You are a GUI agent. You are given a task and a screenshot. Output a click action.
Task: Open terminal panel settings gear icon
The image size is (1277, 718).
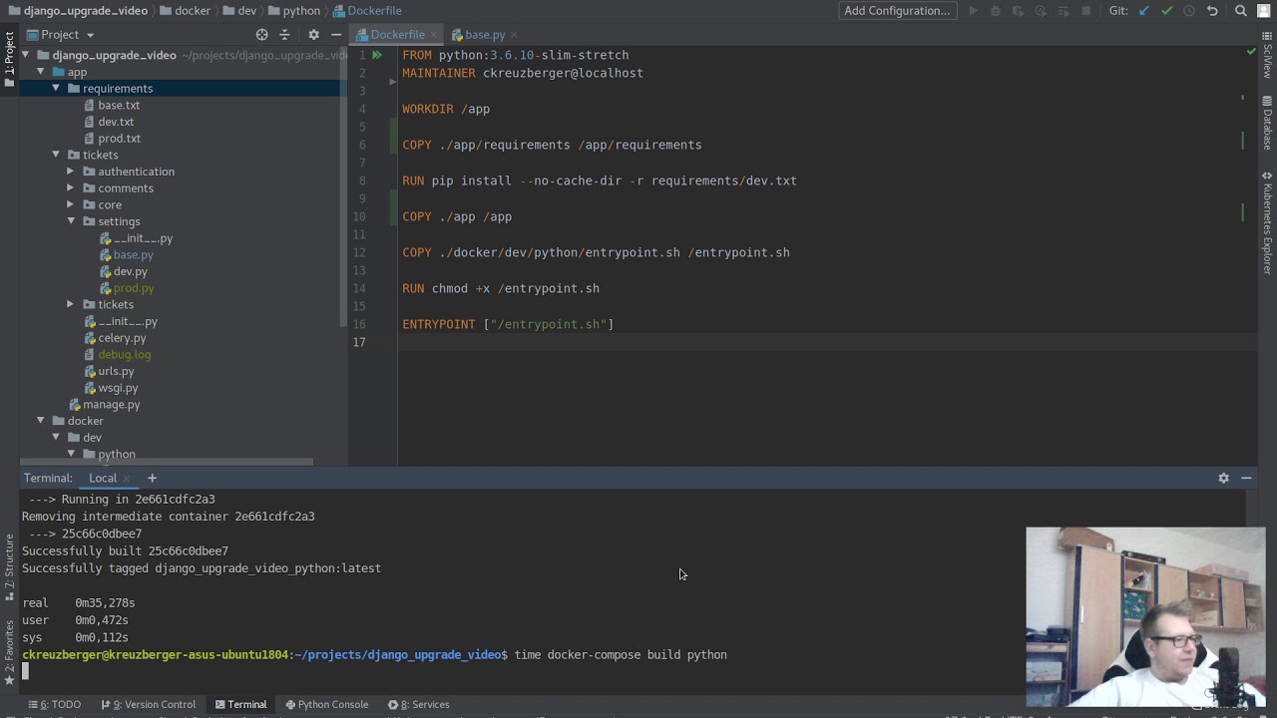click(x=1223, y=478)
